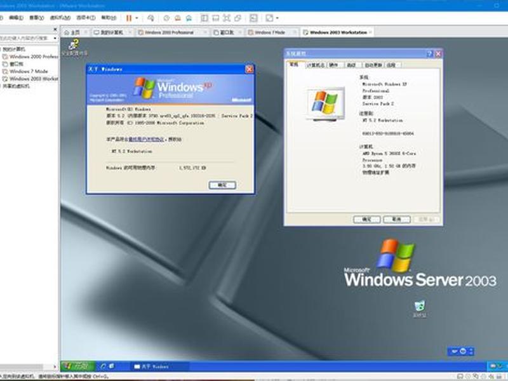Select the 自动更新 tab in System Properties
This screenshot has width=508, height=381.
(x=373, y=65)
